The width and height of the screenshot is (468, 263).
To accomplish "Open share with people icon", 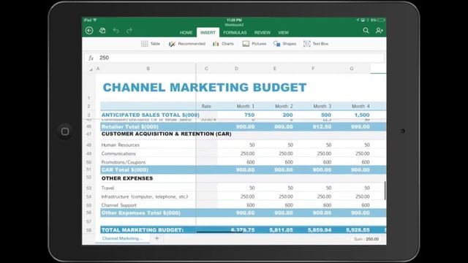I will (x=380, y=31).
